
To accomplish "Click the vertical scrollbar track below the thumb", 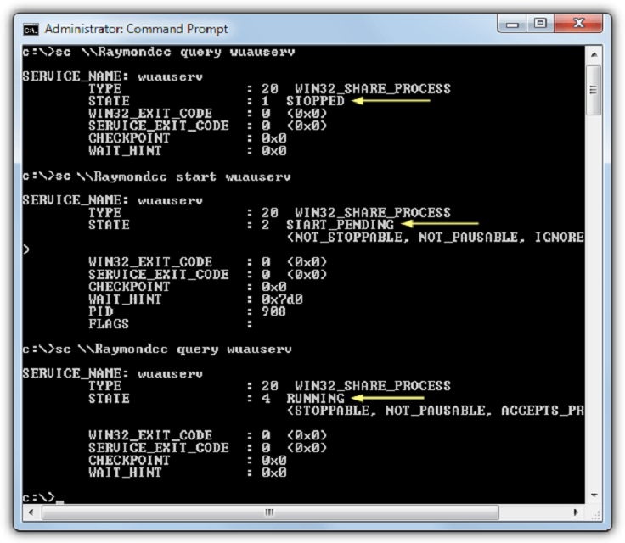I will tap(594, 301).
